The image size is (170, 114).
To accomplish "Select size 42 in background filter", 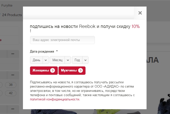I will click(11, 93).
